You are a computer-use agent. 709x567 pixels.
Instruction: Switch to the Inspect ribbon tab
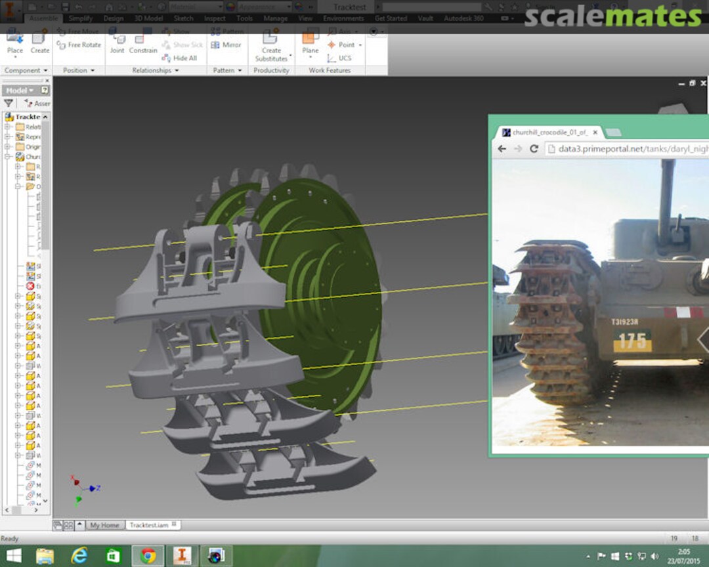[x=214, y=18]
